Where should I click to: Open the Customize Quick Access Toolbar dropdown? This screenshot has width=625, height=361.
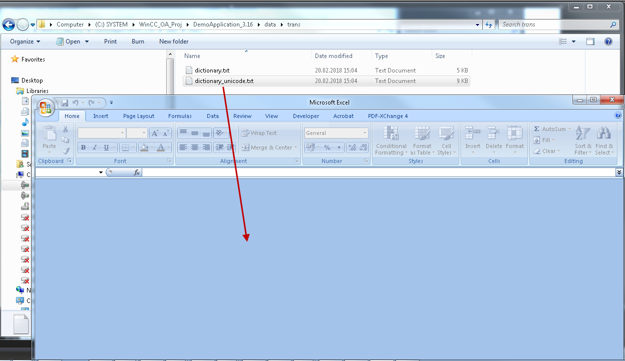pyautogui.click(x=111, y=102)
